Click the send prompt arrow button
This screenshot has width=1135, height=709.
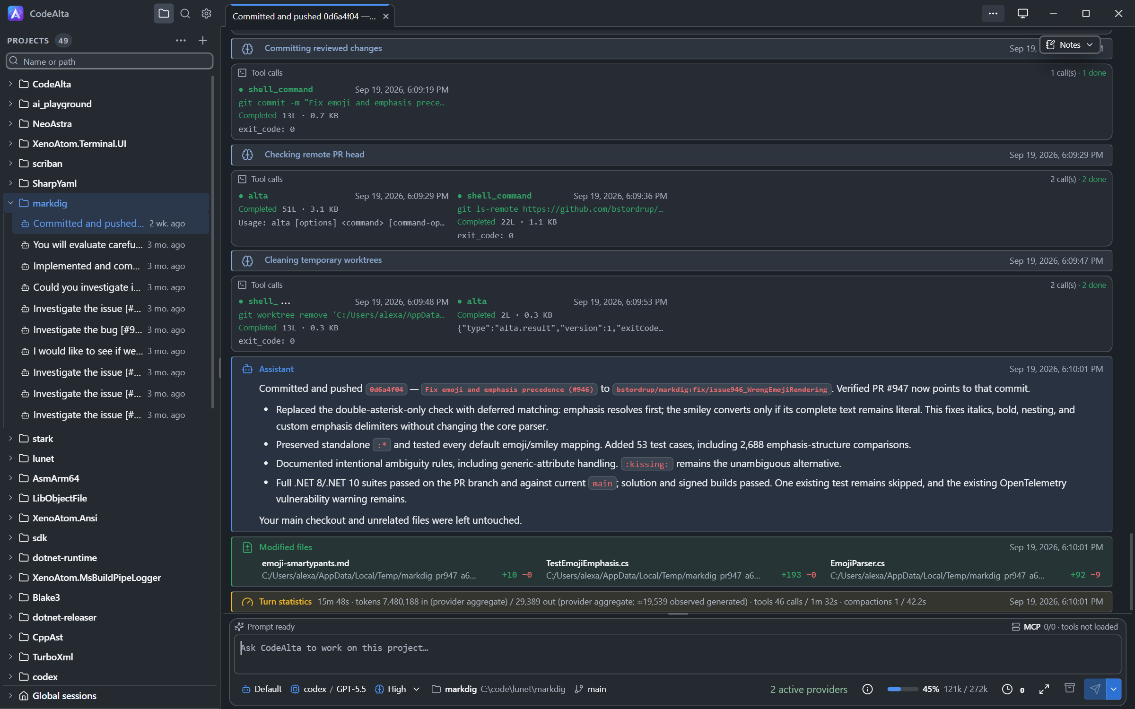(1095, 689)
